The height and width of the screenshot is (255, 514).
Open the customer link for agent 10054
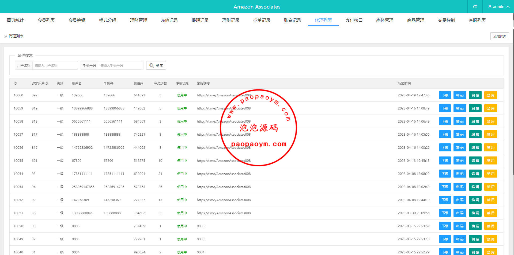[x=224, y=174]
